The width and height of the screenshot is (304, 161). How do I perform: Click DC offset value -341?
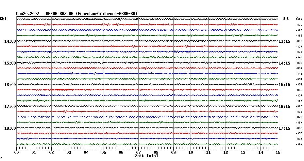pos(299,57)
